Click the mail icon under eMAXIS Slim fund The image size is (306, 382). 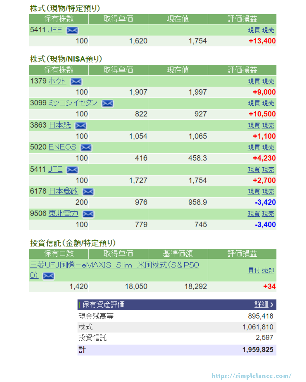coord(48,276)
